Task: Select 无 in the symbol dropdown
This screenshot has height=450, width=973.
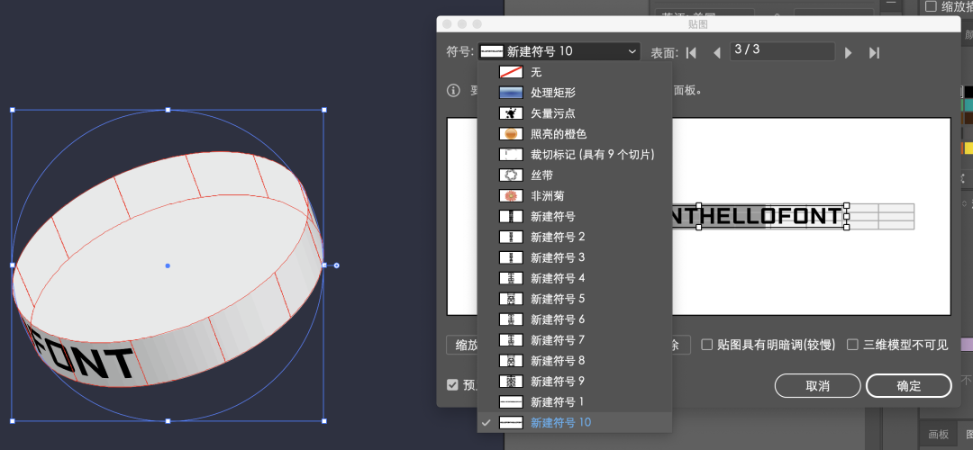Action: coord(536,71)
